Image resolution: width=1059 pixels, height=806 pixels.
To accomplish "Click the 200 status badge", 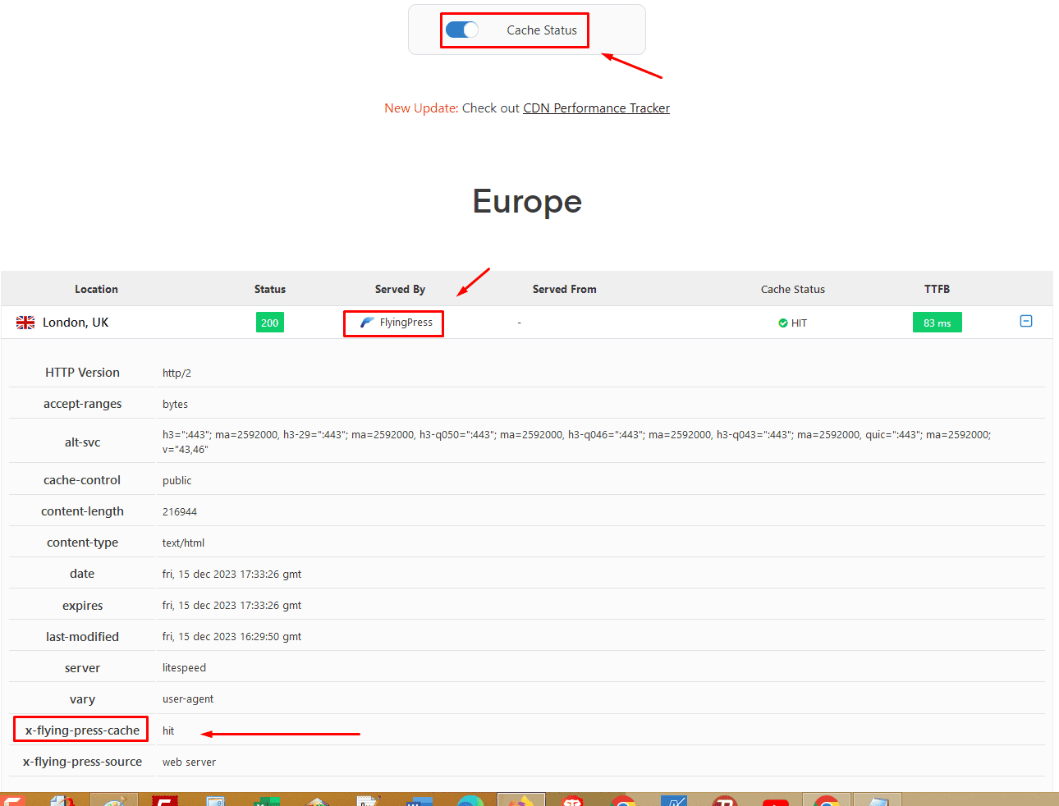I will pos(270,323).
